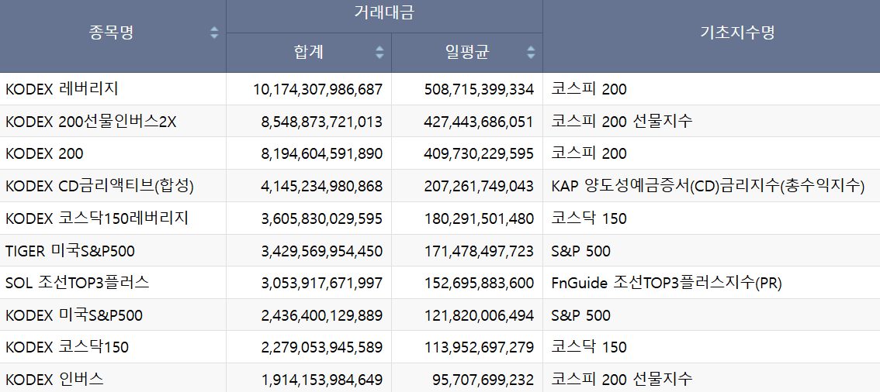Click the 합계 sub-header
The image size is (880, 392).
[x=309, y=53]
